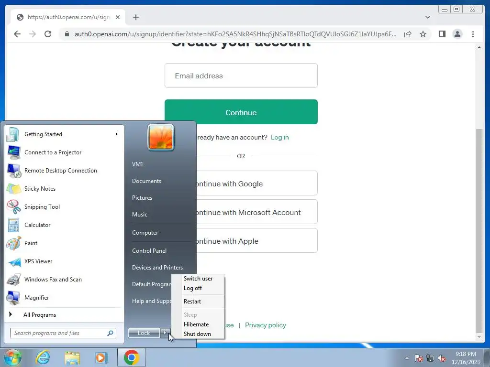Viewport: 490px width, 367px height.
Task: Focus the Email address field
Action: [241, 76]
